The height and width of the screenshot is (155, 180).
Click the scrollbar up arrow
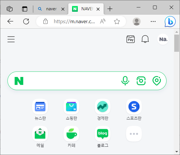[177, 32]
